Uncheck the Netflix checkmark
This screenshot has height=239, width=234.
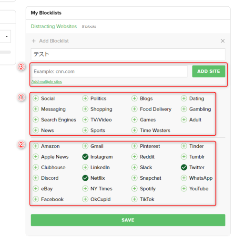85,178
